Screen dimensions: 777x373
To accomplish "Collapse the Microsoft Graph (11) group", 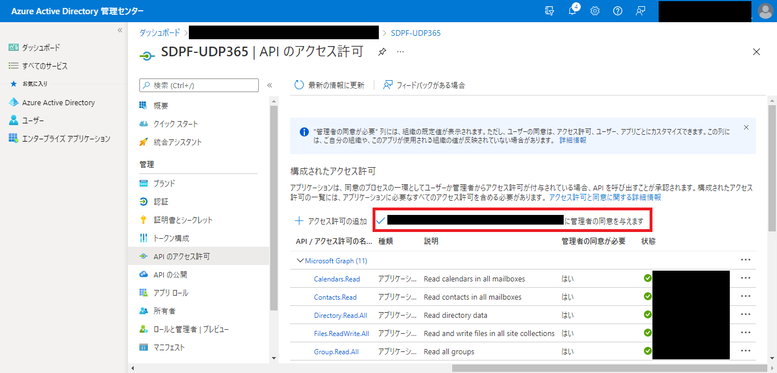I will pyautogui.click(x=300, y=260).
